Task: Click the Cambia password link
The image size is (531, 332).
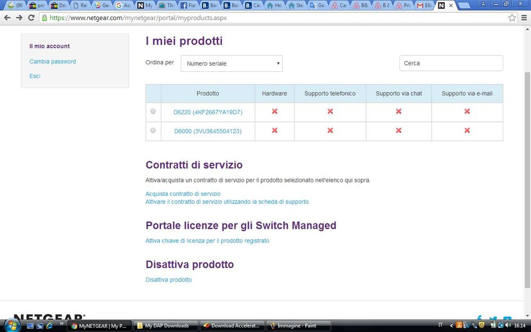Action: click(53, 62)
